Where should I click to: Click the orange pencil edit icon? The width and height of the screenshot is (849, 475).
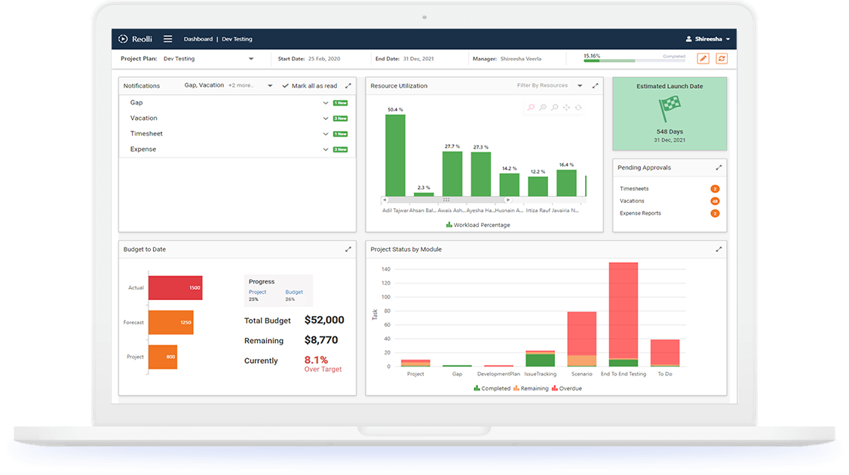[x=703, y=59]
